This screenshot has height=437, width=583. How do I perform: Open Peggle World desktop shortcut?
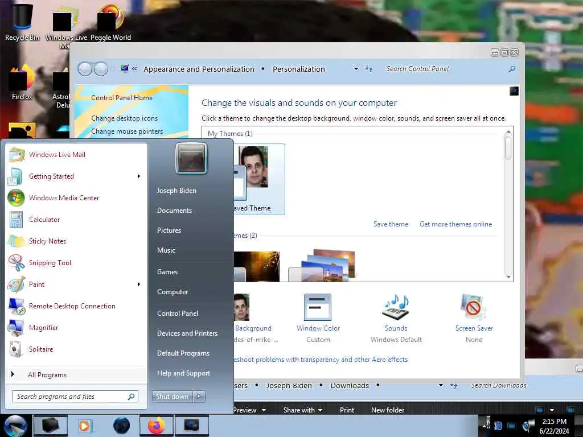click(110, 22)
